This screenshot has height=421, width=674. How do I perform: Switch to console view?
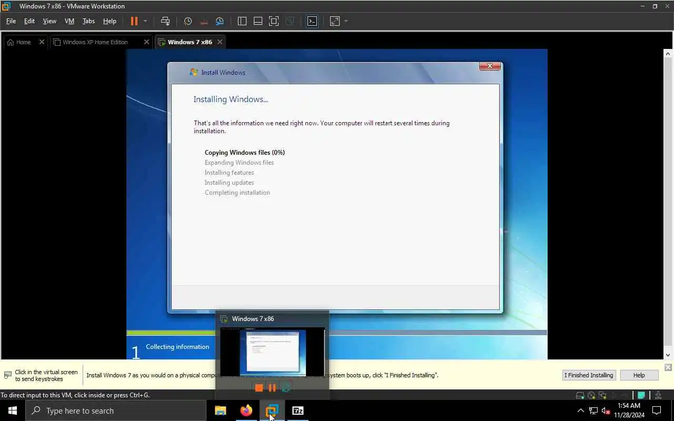coord(312,21)
